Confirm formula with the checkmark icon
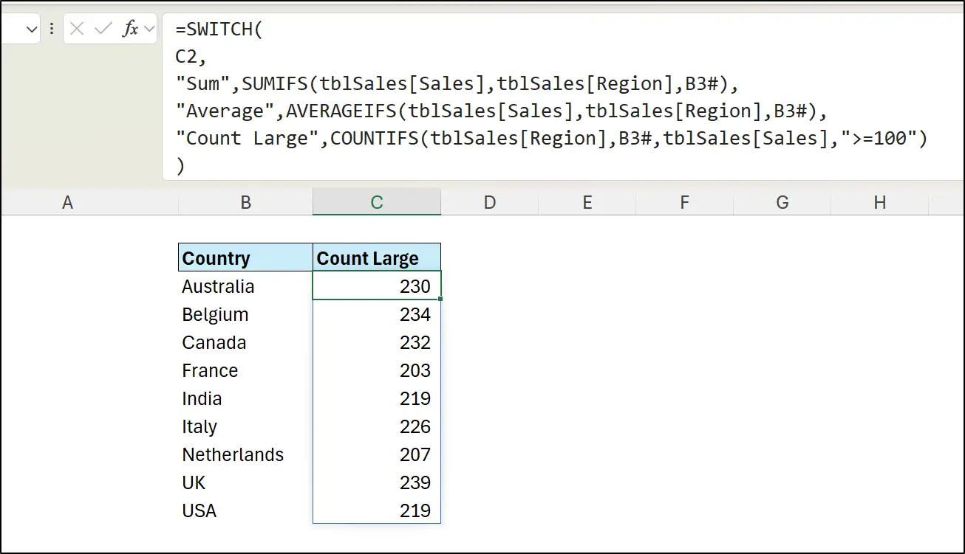The height and width of the screenshot is (554, 965). point(103,29)
